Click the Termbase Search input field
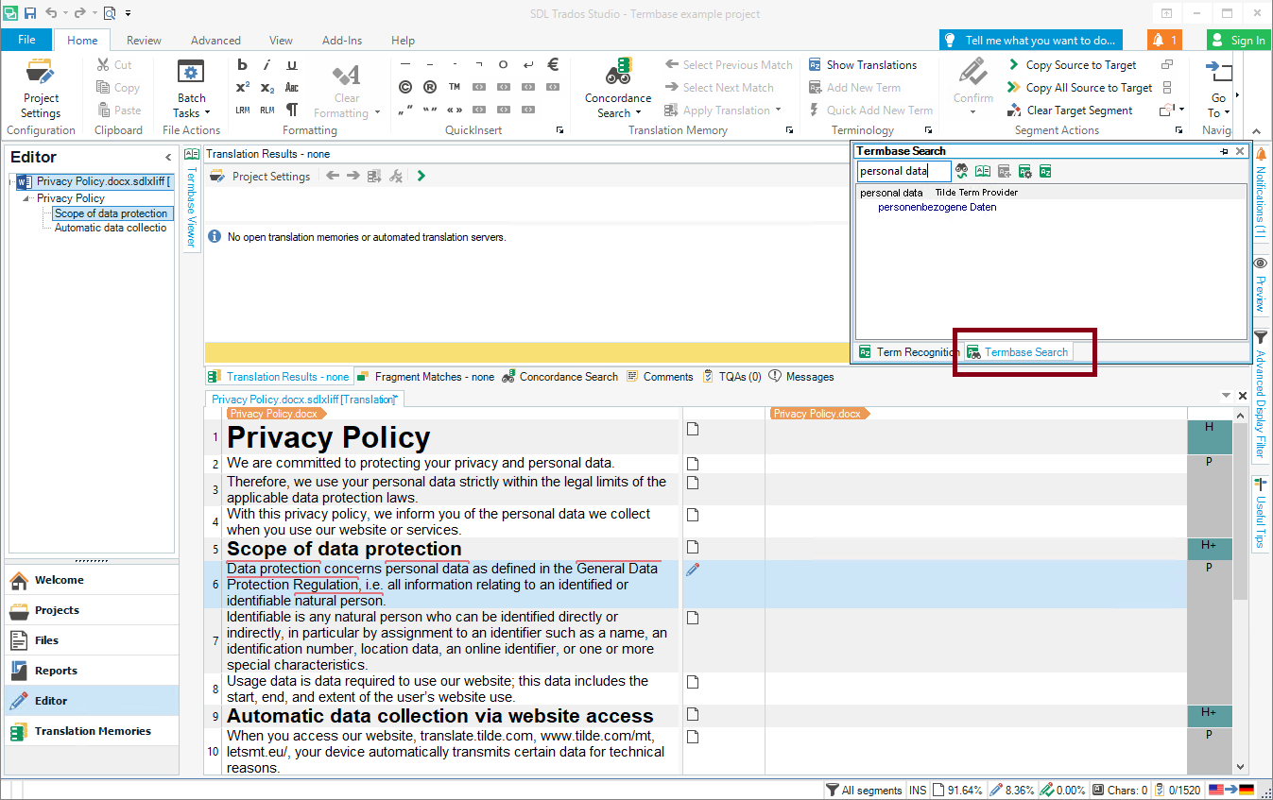The image size is (1273, 800). pos(903,171)
